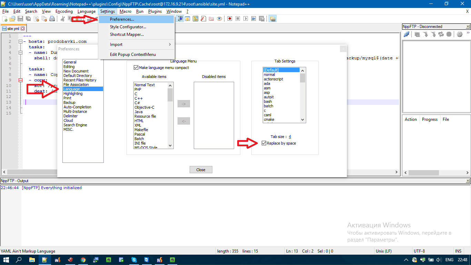This screenshot has width=471, height=265.
Task: Show hidden system tray icons
Action: pos(406,260)
